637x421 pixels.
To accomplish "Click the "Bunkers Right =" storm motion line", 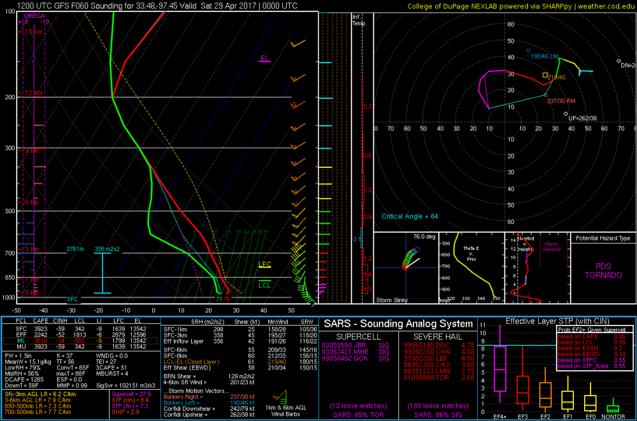I will click(209, 397).
